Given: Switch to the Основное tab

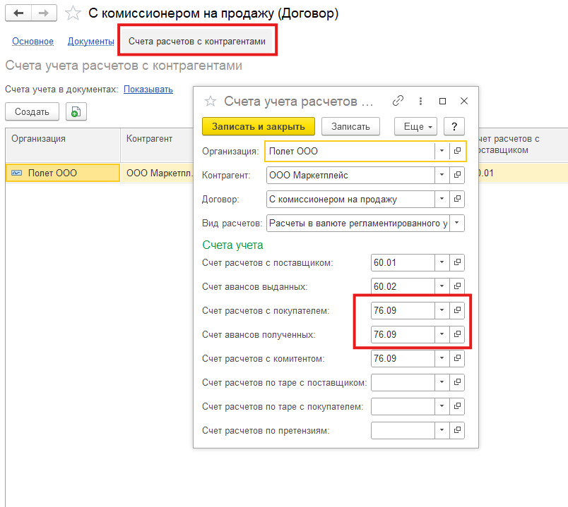Looking at the screenshot, I should pos(32,42).
